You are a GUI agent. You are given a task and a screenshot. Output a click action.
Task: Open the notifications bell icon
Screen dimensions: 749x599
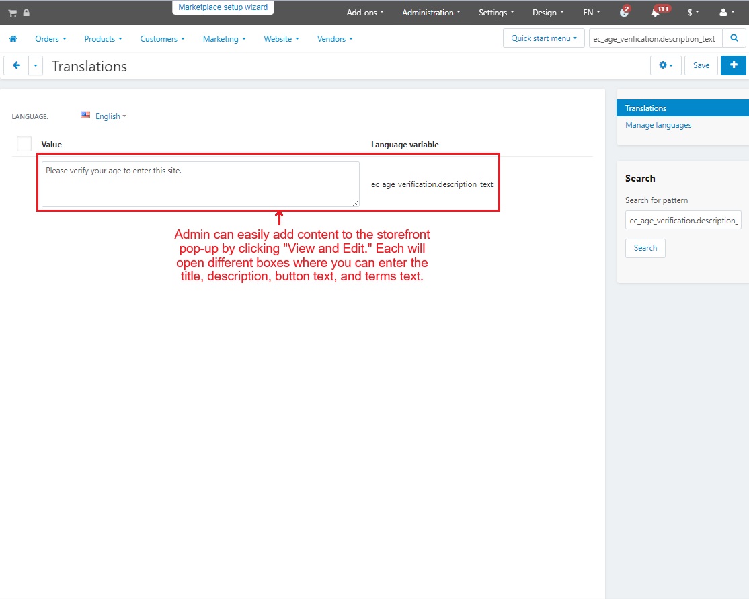pos(655,13)
